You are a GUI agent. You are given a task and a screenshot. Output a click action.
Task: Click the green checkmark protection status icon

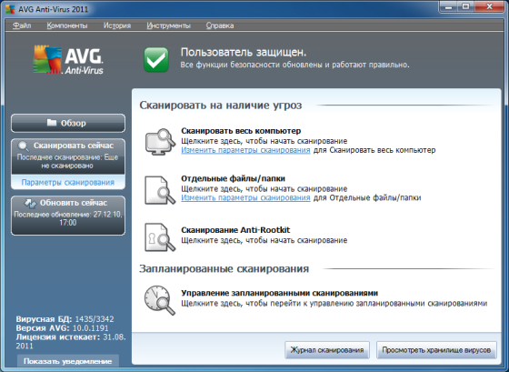[x=156, y=59]
